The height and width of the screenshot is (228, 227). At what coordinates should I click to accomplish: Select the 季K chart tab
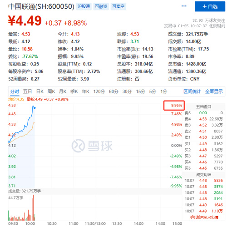[74, 91]
